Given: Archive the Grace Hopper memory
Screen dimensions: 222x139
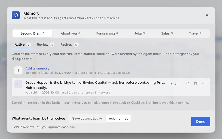Looking at the screenshot, I should pyautogui.click(x=196, y=84).
